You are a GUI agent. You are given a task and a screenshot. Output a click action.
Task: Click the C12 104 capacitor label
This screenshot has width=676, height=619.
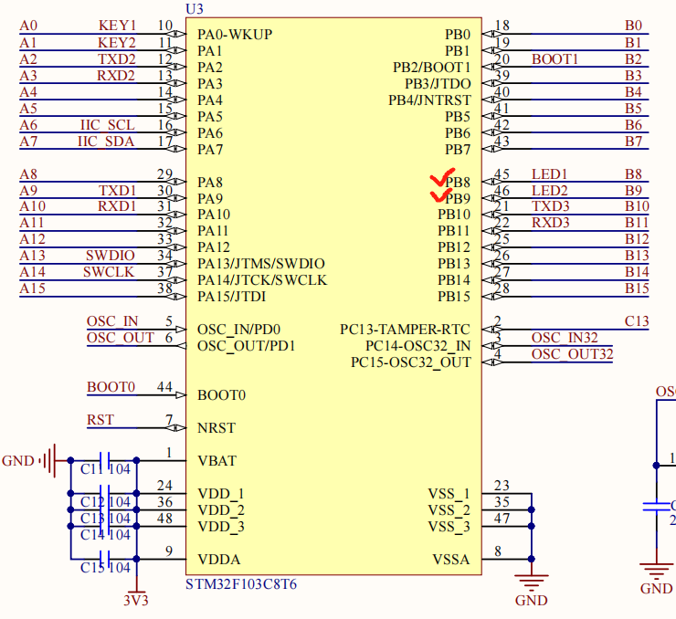(x=105, y=503)
